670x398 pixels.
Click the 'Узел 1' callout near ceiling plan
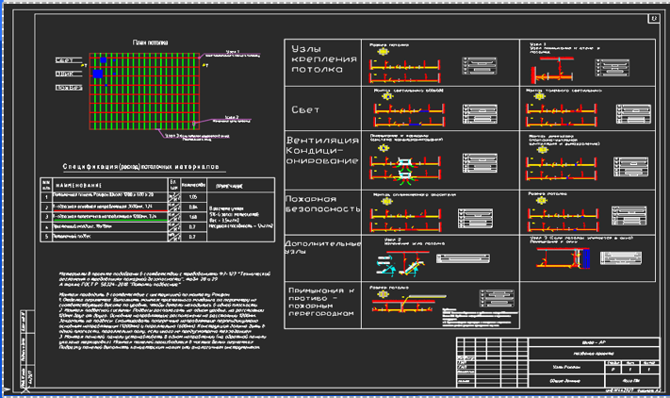232,52
